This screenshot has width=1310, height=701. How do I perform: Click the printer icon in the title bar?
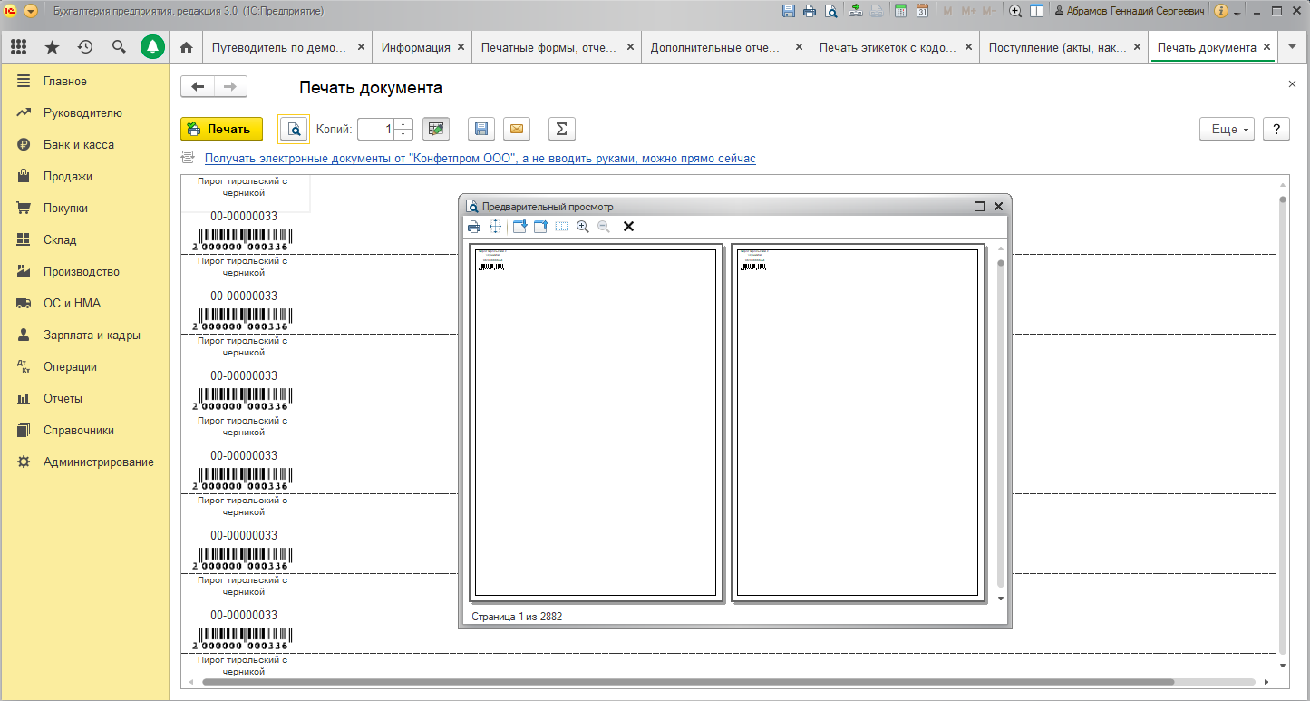click(810, 11)
